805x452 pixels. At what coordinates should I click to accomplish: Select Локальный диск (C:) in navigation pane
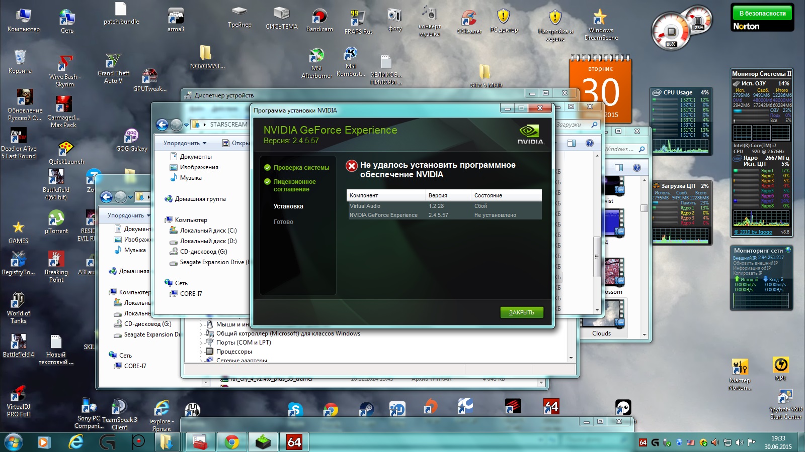(x=208, y=231)
